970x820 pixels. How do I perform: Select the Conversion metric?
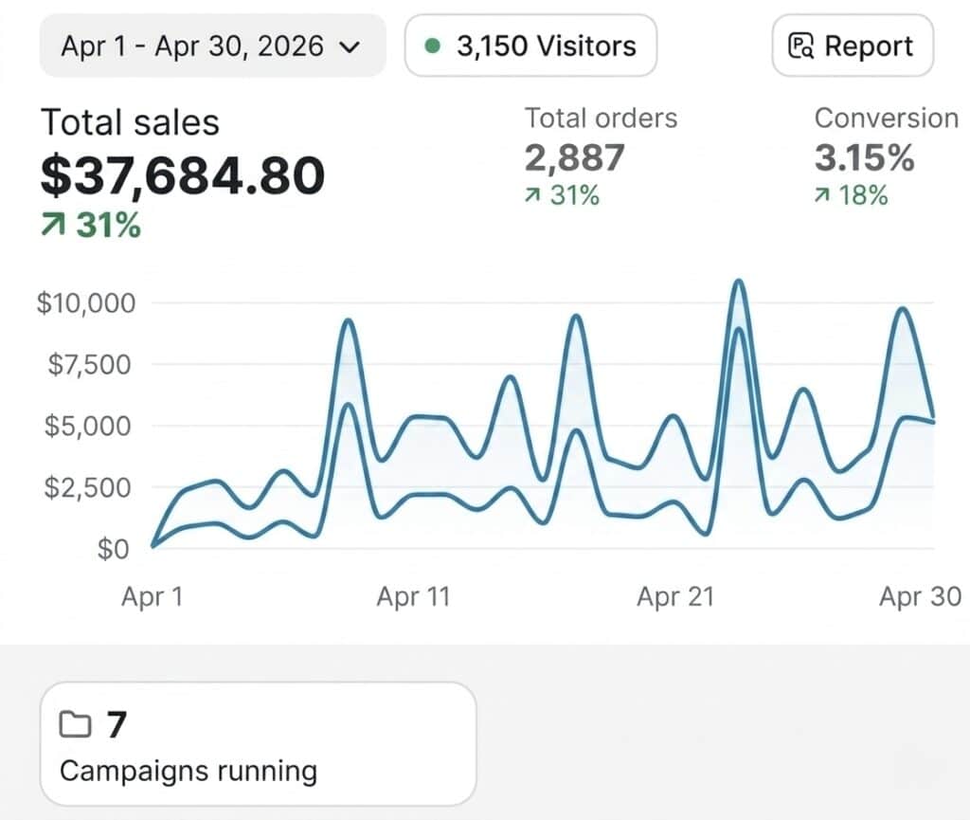click(887, 118)
